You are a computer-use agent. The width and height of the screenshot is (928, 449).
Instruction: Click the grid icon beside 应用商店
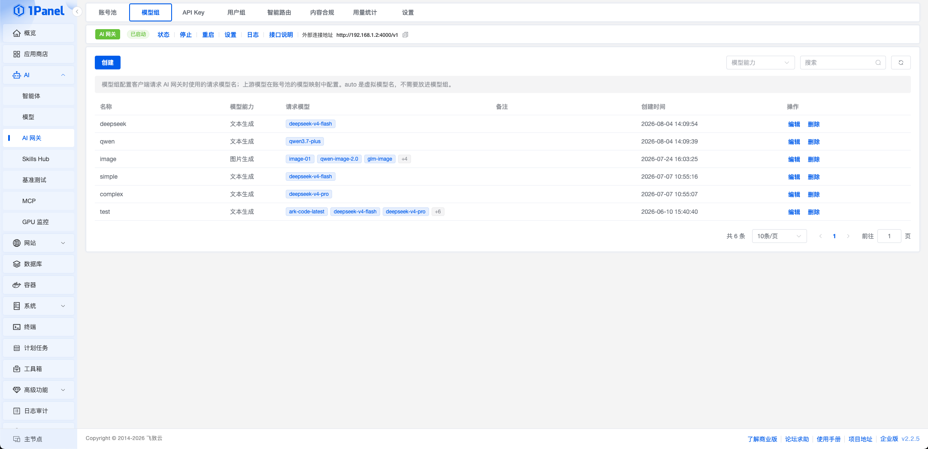(17, 54)
